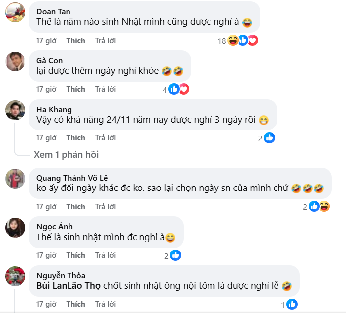Open Nguyễn Thỏa's profile name
346x315 pixels.
(x=61, y=275)
